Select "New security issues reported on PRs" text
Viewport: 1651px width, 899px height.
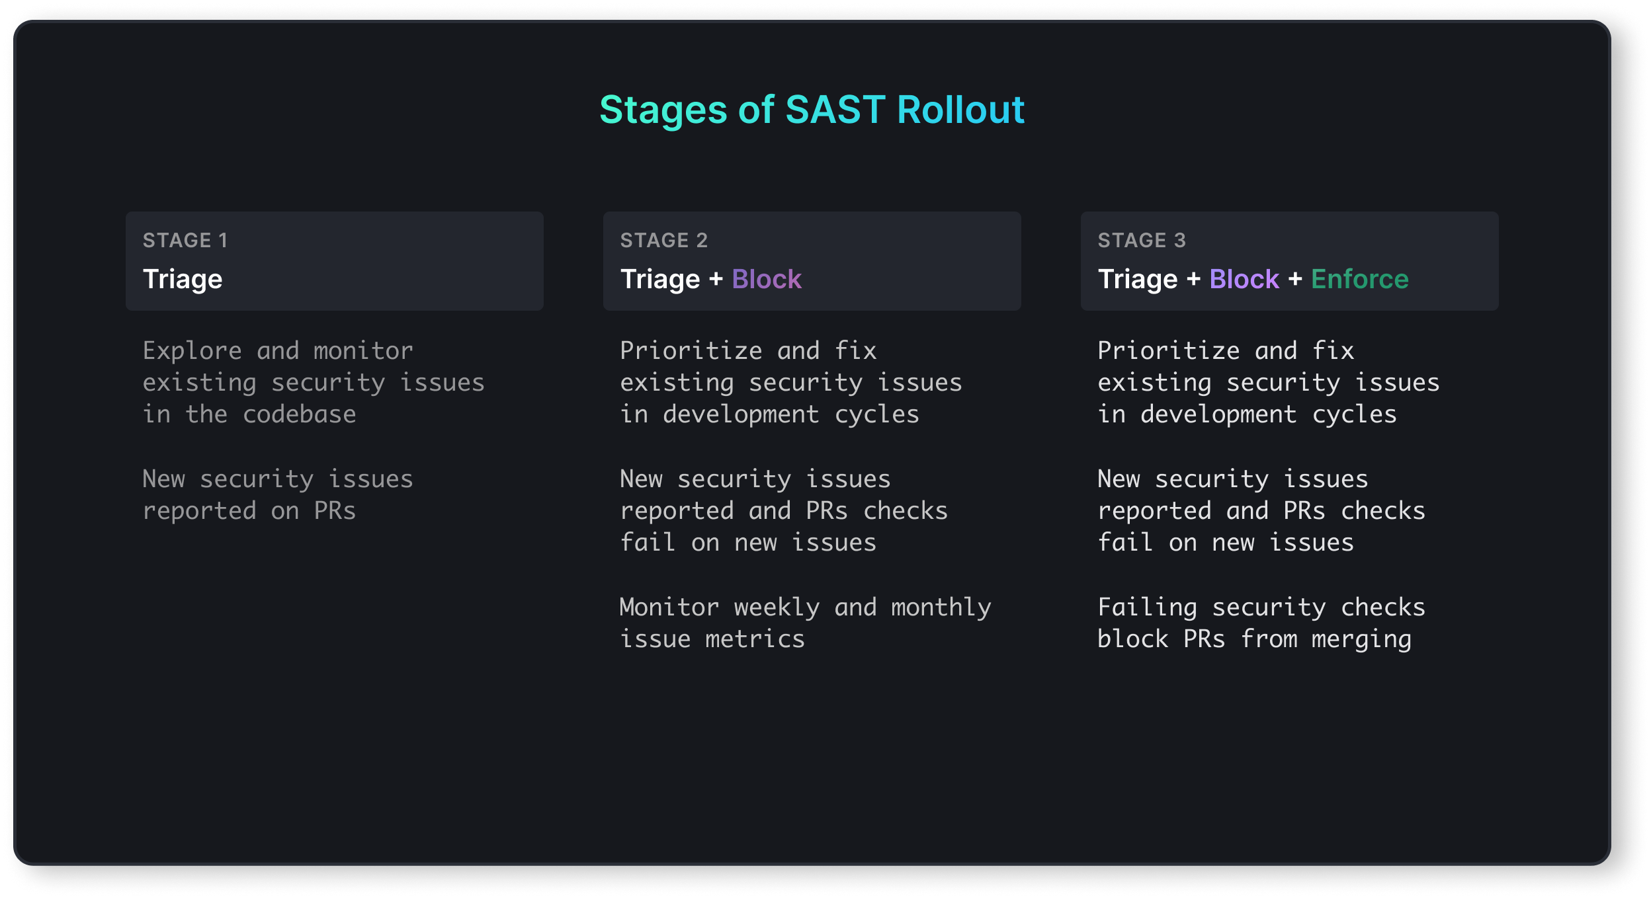coord(277,495)
